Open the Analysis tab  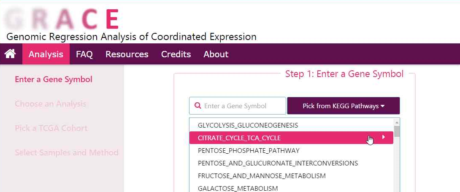(46, 54)
